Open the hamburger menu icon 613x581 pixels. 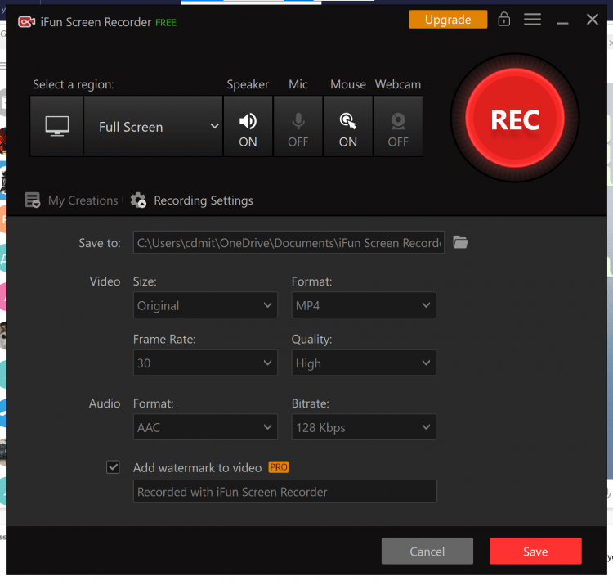pyautogui.click(x=532, y=19)
